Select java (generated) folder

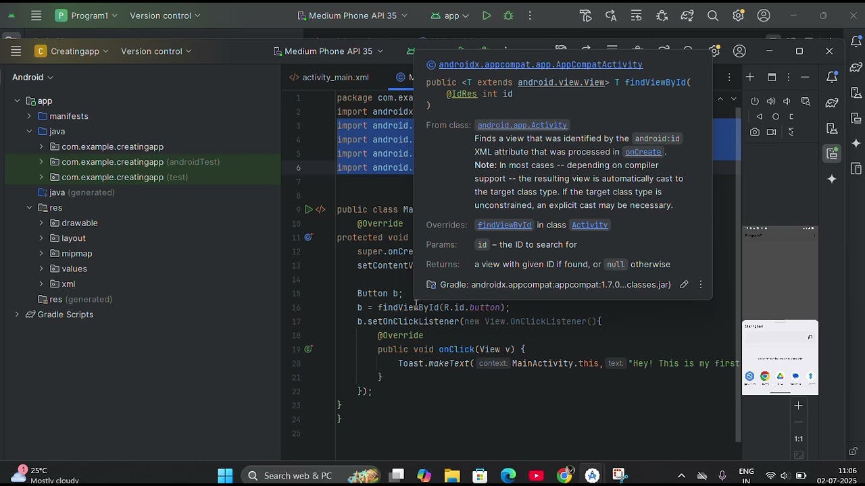(x=76, y=192)
